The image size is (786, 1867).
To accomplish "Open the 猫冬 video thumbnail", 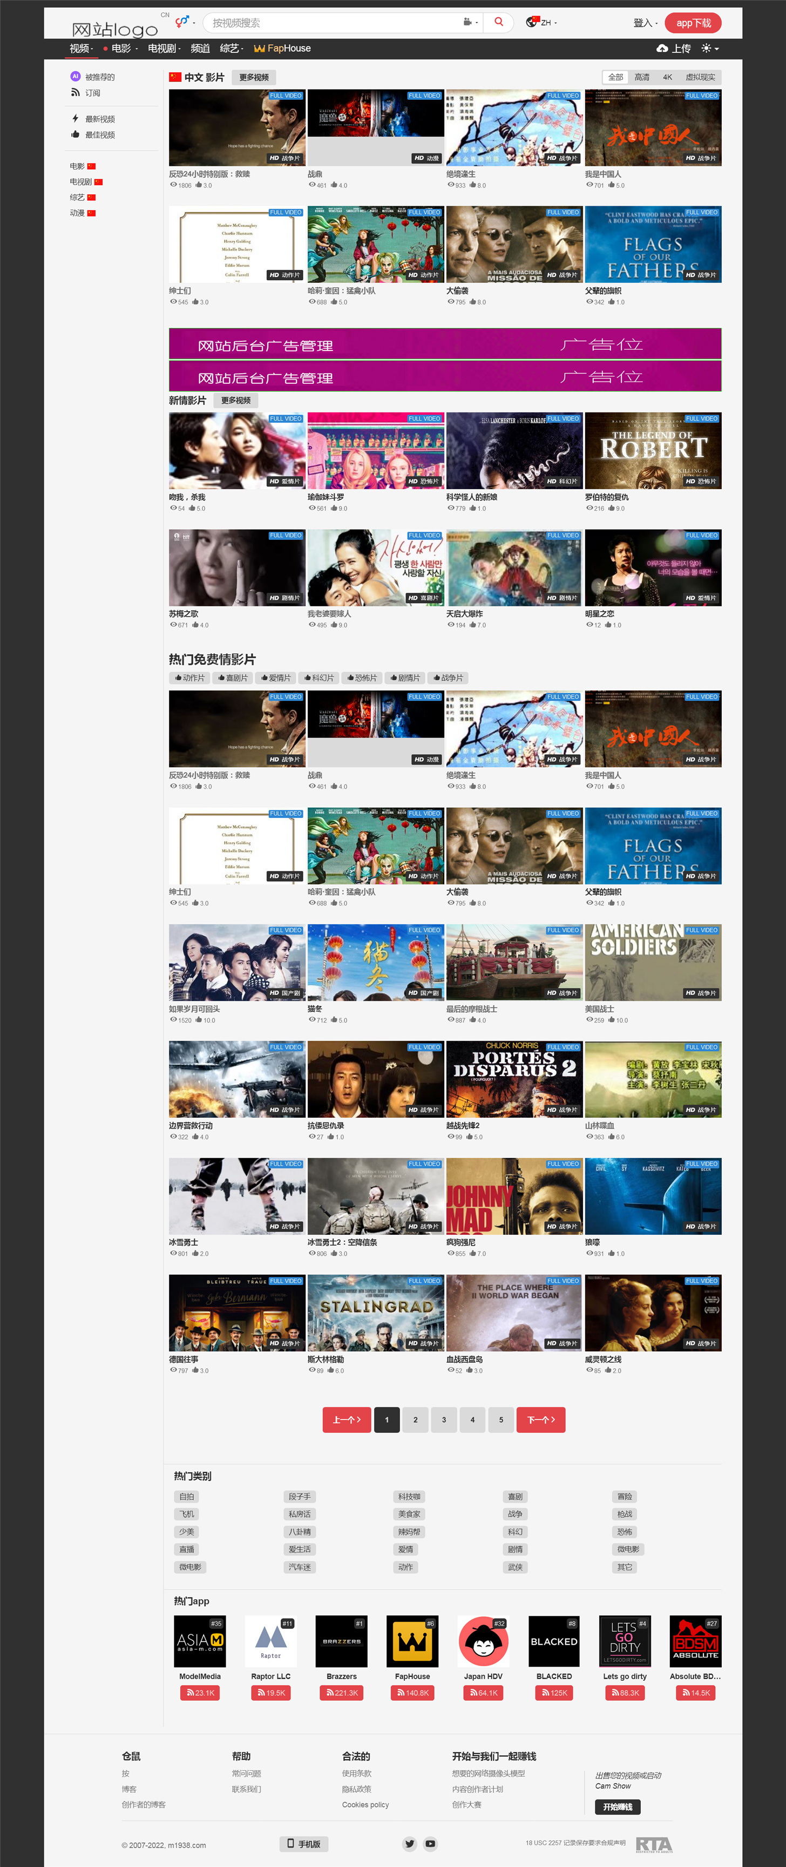I will pyautogui.click(x=375, y=963).
